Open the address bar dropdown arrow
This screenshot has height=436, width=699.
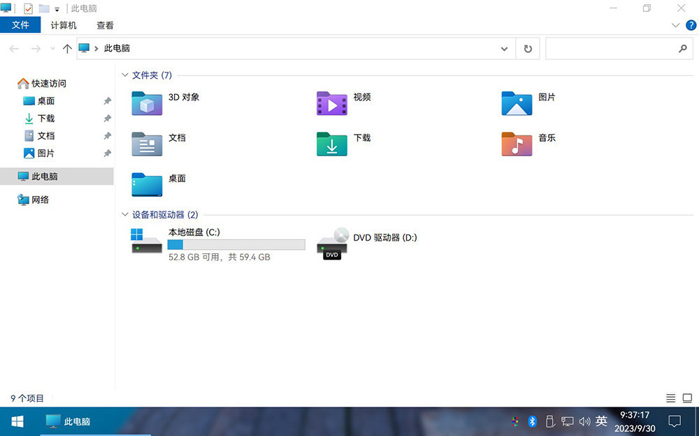coord(504,48)
